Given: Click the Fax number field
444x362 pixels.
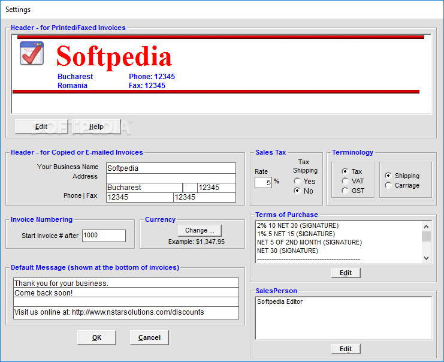Looking at the screenshot, I should (x=204, y=197).
